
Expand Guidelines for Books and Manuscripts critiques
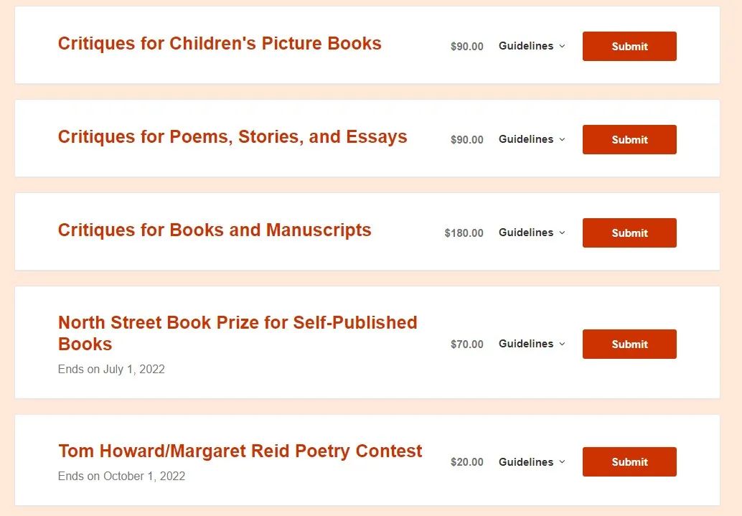click(x=532, y=233)
